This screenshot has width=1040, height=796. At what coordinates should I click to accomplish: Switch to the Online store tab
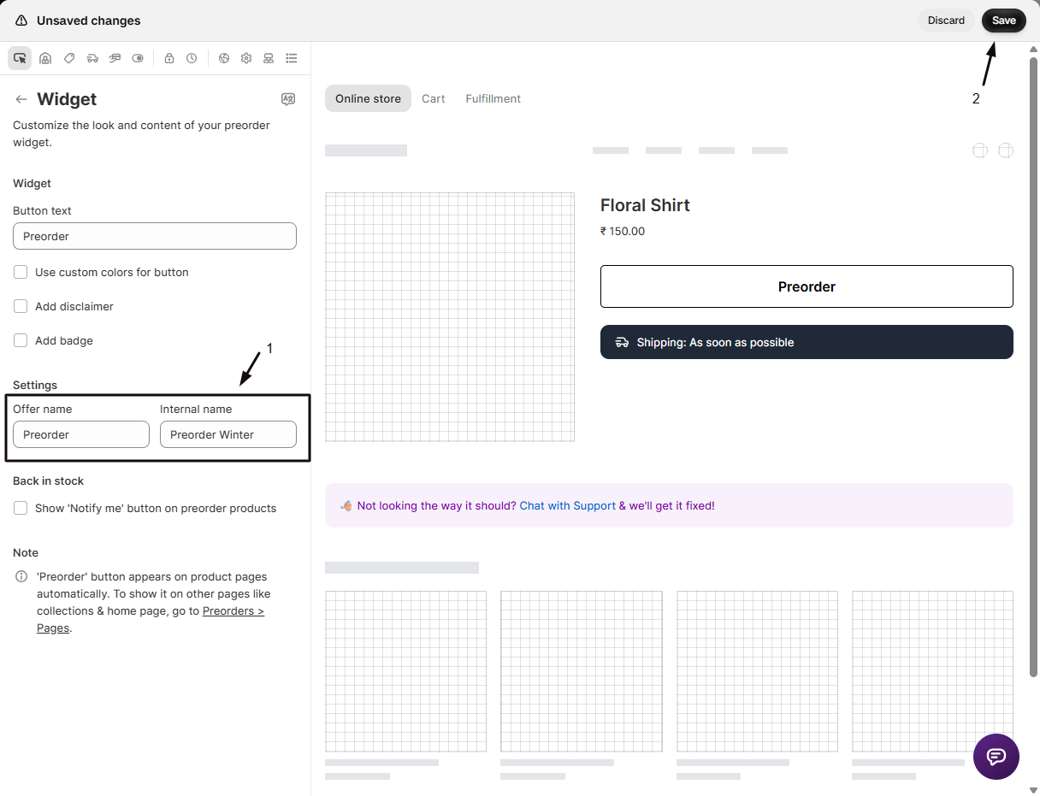[x=368, y=98]
